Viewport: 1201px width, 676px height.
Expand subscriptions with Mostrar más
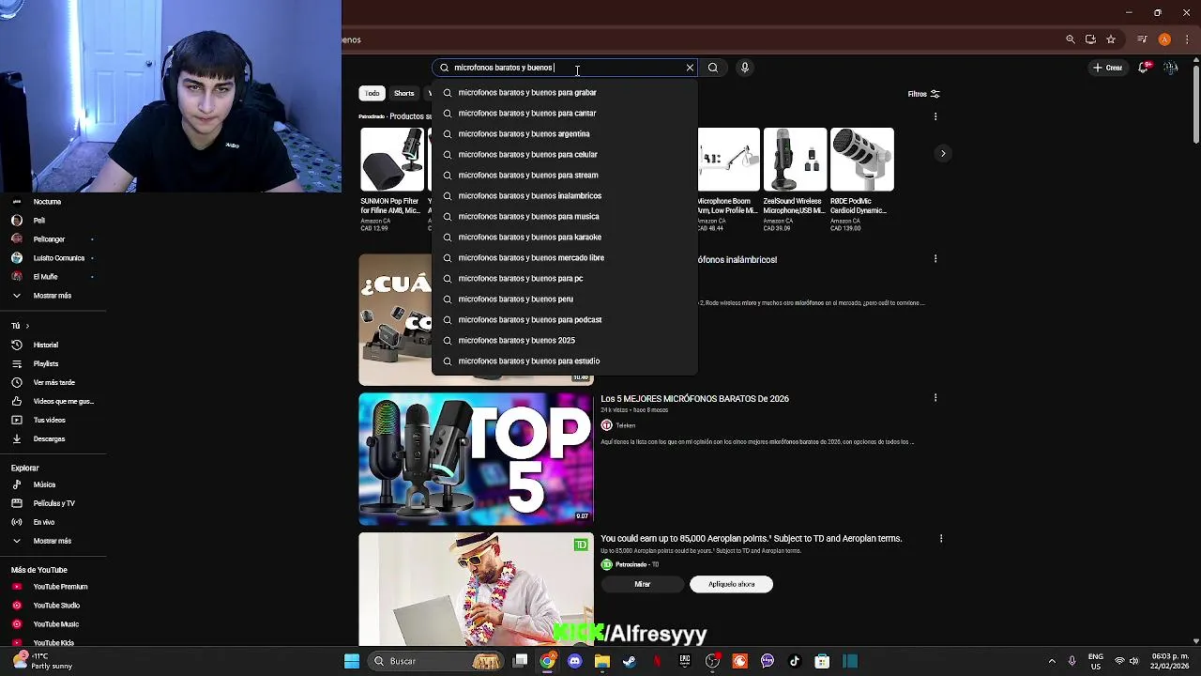click(52, 296)
